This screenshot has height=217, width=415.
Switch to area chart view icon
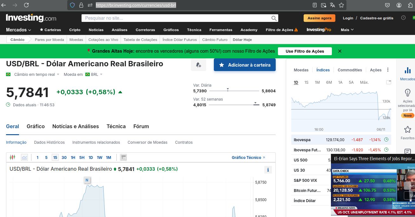pos(24,157)
